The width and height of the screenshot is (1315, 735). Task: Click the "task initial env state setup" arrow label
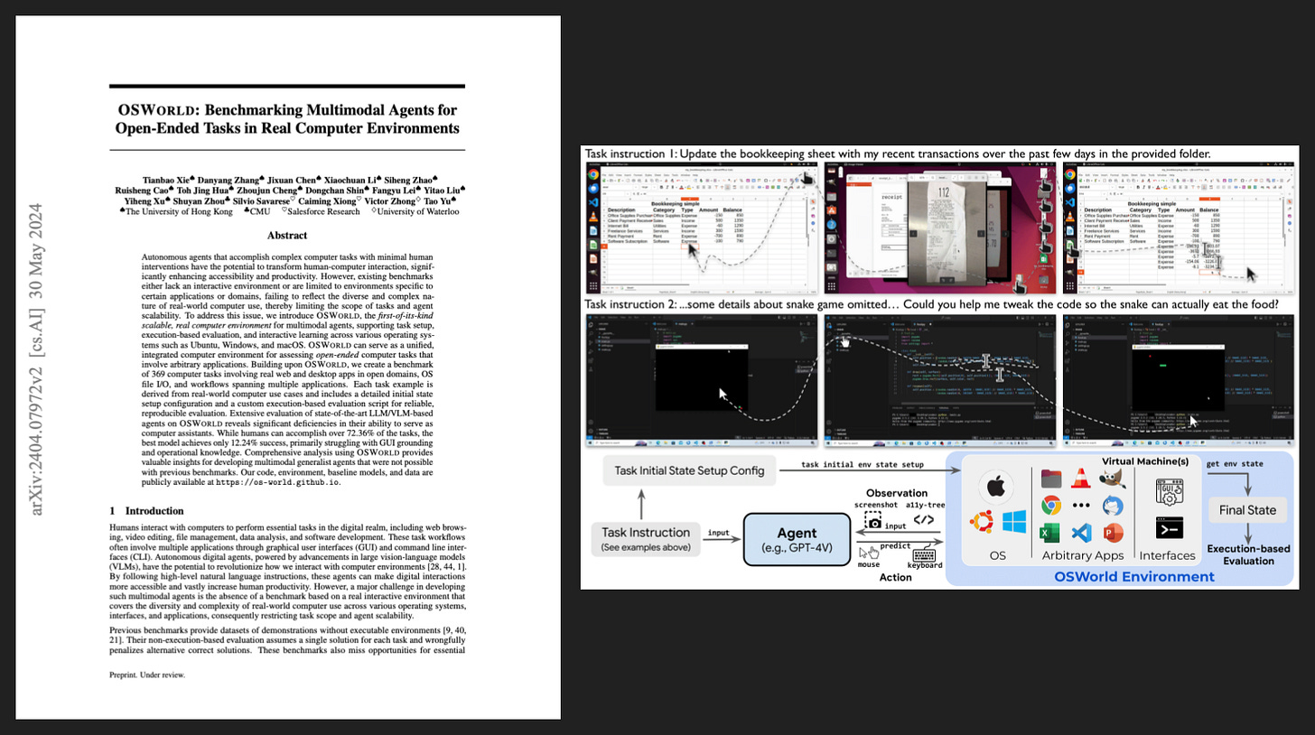pos(863,465)
